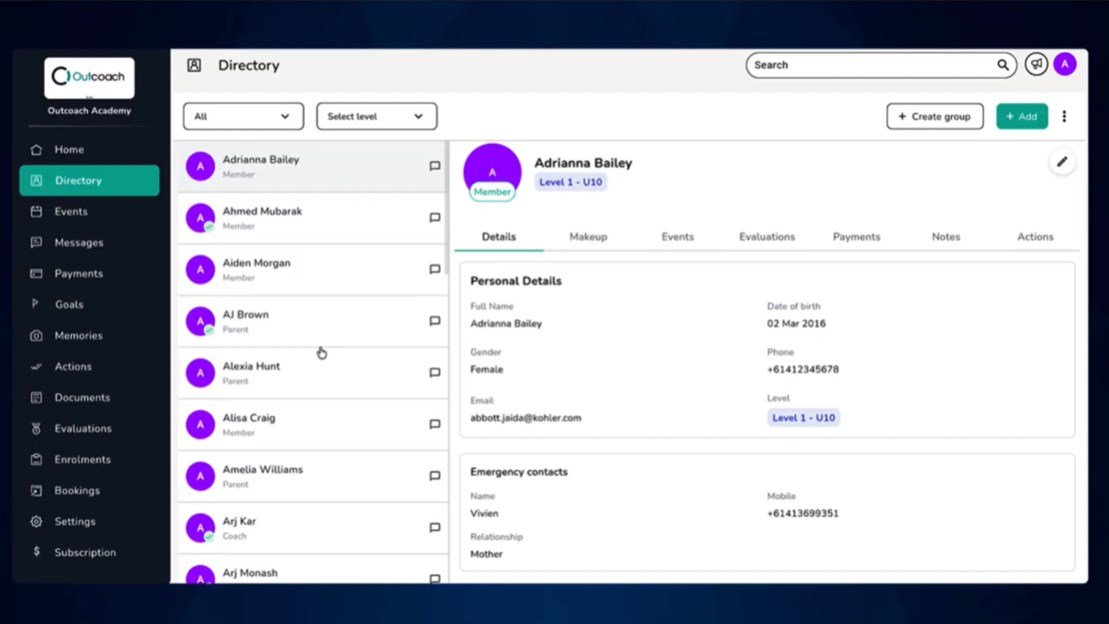The image size is (1109, 624).
Task: Click the green Add button
Action: pos(1022,116)
